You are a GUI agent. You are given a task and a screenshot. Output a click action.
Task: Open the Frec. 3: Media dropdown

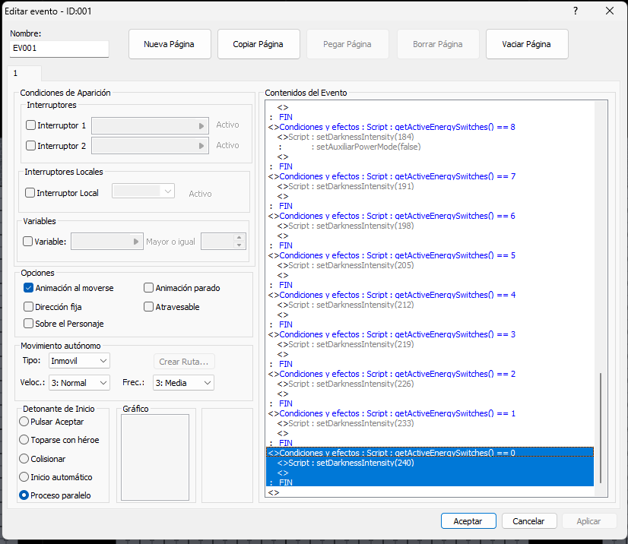click(183, 383)
